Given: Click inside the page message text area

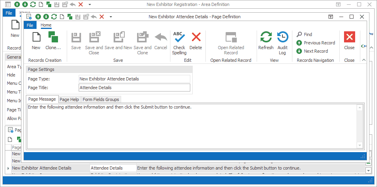Looking at the screenshot, I should (x=191, y=126).
